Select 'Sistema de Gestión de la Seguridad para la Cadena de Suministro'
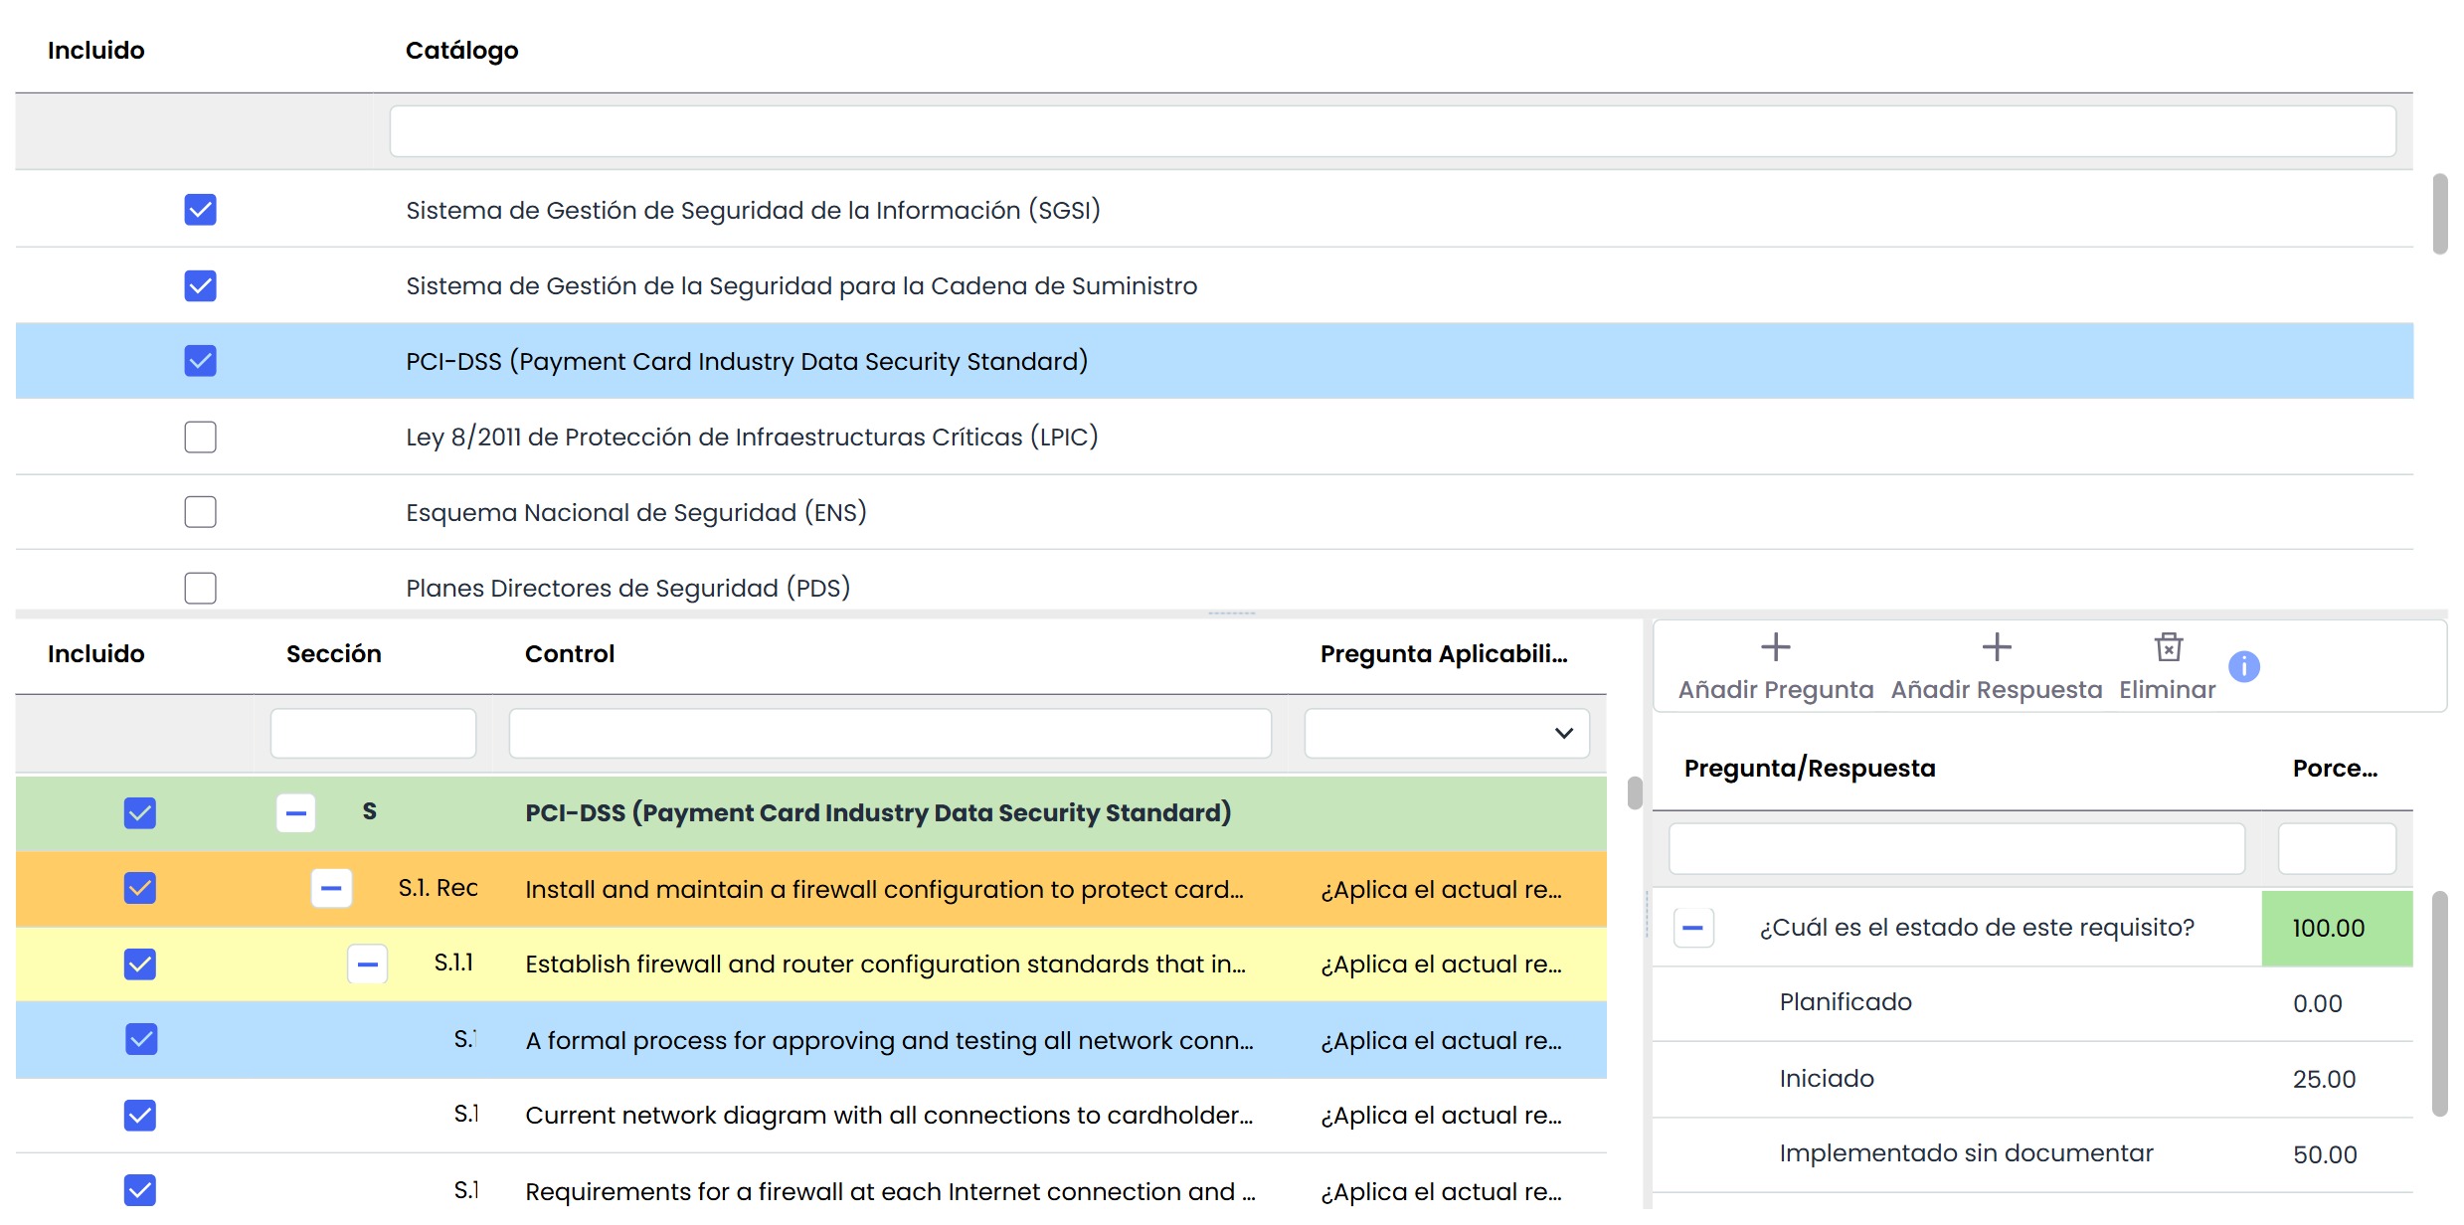This screenshot has height=1225, width=2464. pos(801,285)
